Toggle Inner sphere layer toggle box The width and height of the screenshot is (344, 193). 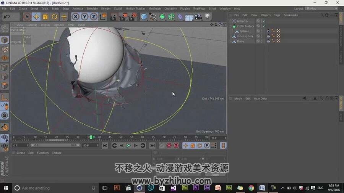[x=258, y=36]
